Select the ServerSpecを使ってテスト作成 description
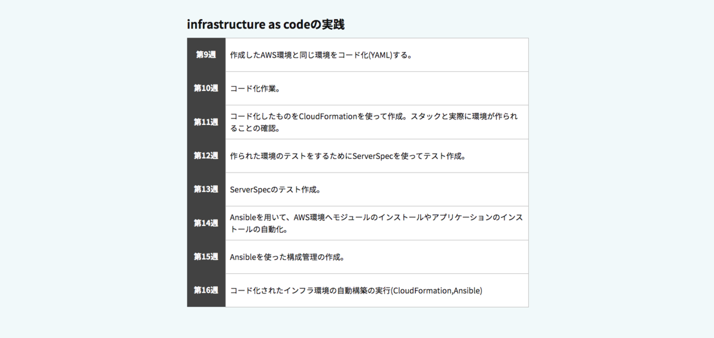This screenshot has width=714, height=338. click(x=348, y=156)
